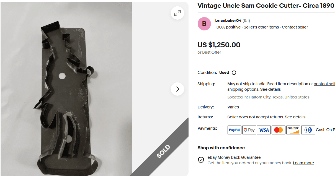Image resolution: width=335 pixels, height=177 pixels.
Task: Click the PayPal payment icon
Action: pyautogui.click(x=234, y=130)
